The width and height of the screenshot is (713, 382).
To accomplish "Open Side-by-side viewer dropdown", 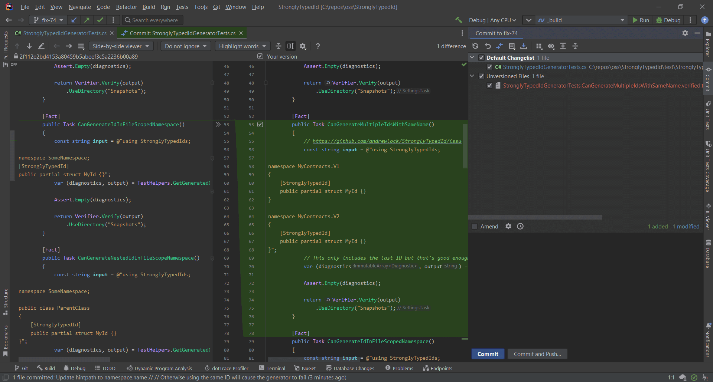I will (121, 46).
